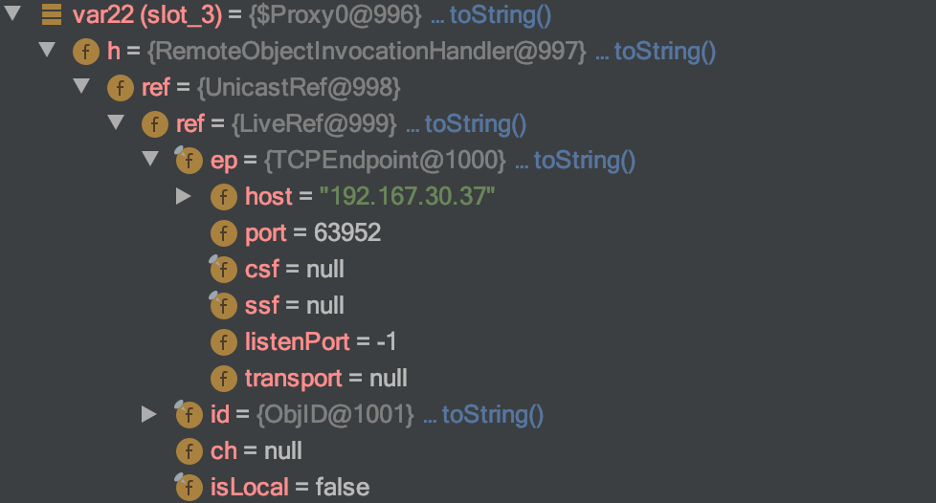The height and width of the screenshot is (503, 936).
Task: Expand the host string node
Action: [183, 196]
